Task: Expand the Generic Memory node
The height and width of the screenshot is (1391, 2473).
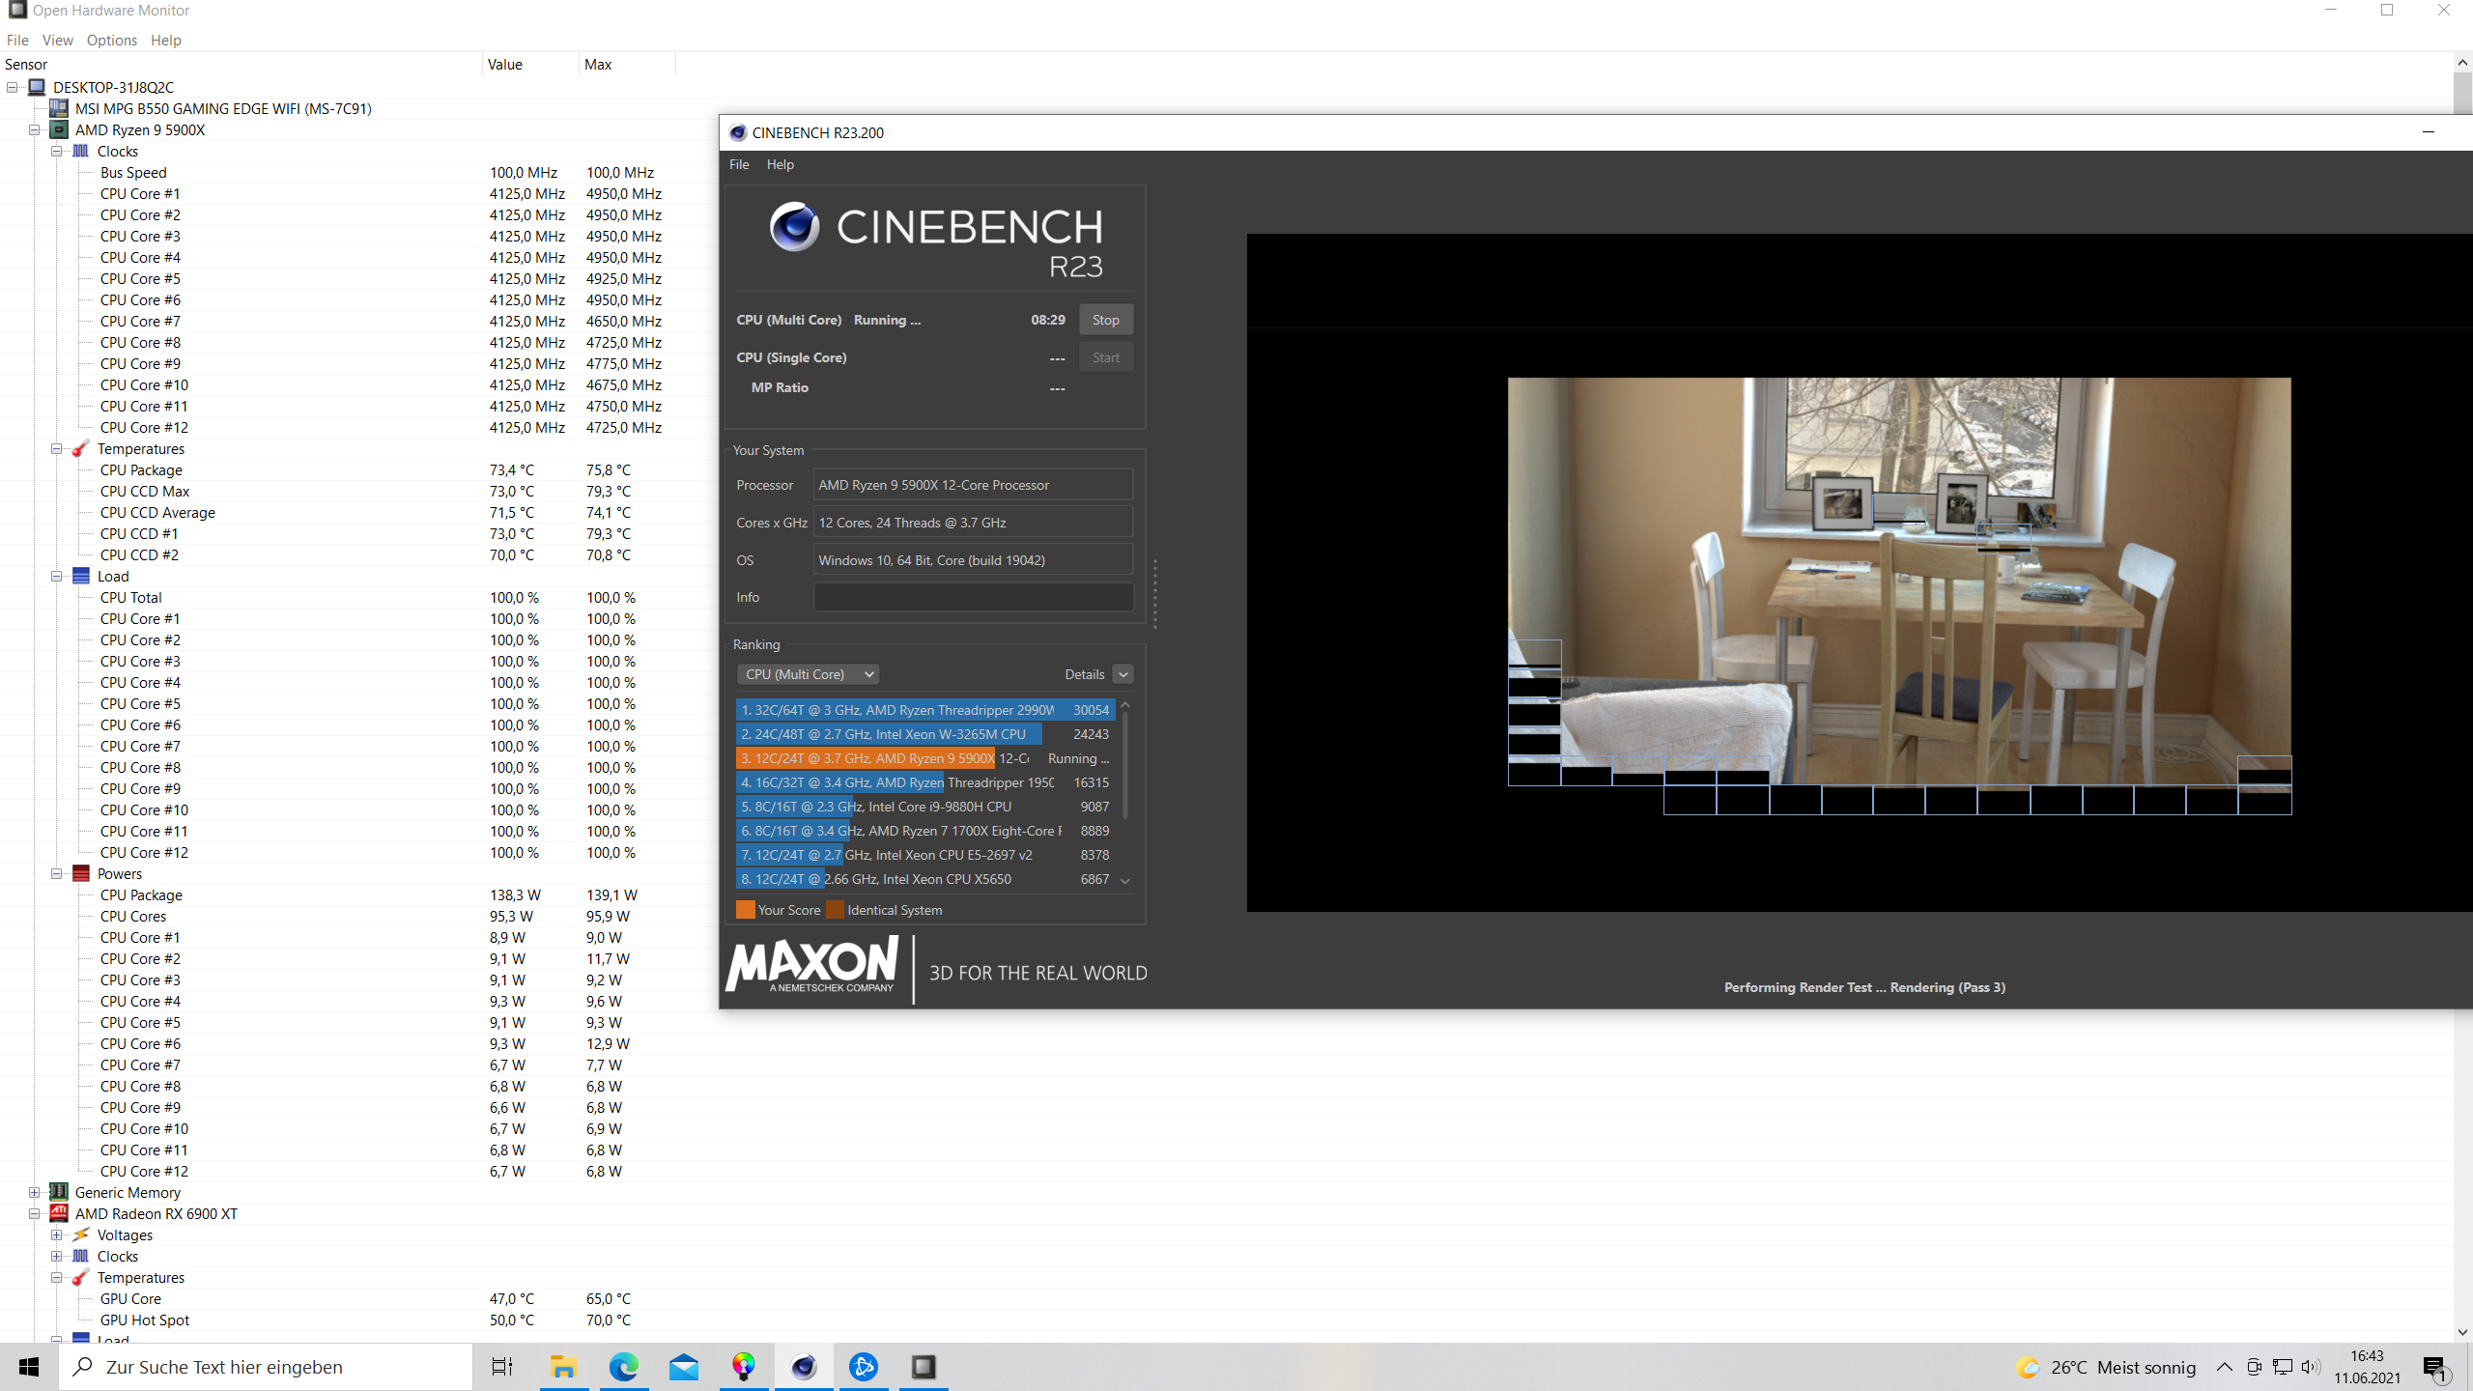Action: 35,1192
